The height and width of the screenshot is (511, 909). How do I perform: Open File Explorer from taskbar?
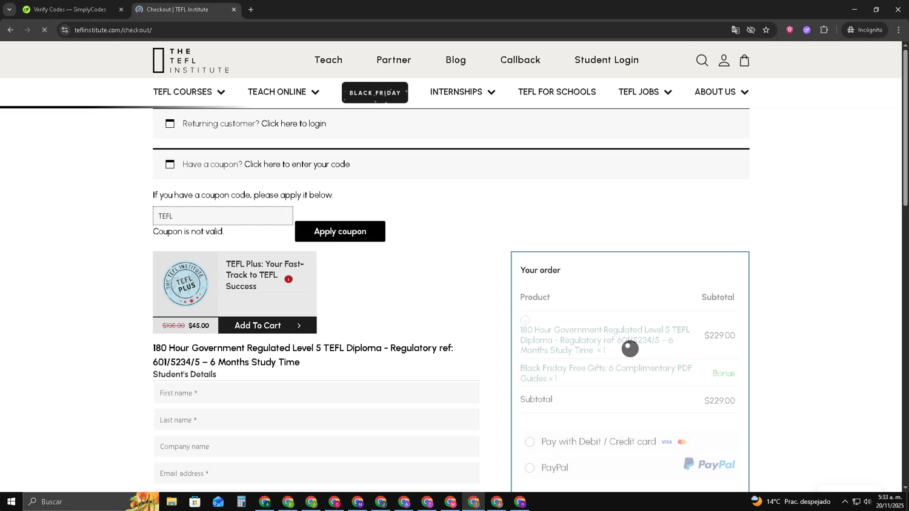pos(171,501)
